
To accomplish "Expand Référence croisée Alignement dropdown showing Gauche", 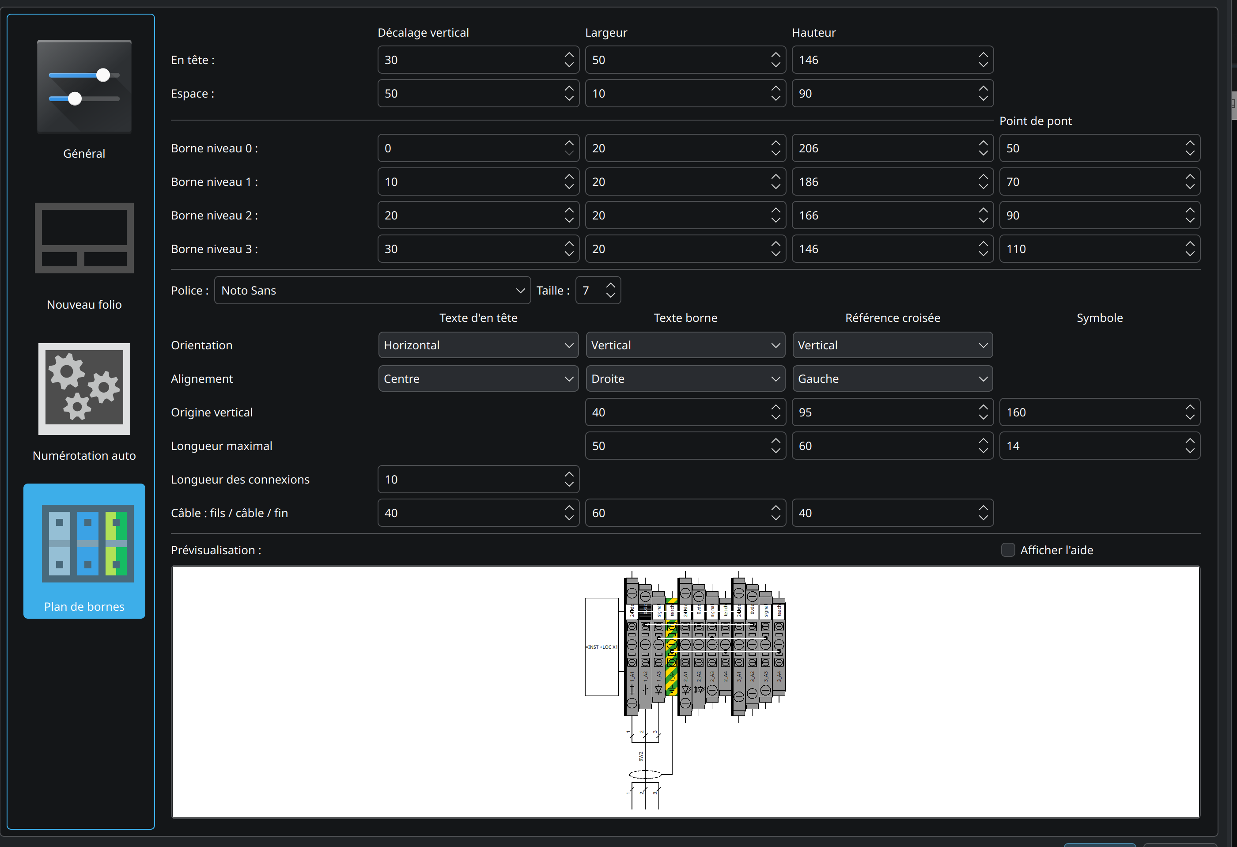I will [892, 378].
